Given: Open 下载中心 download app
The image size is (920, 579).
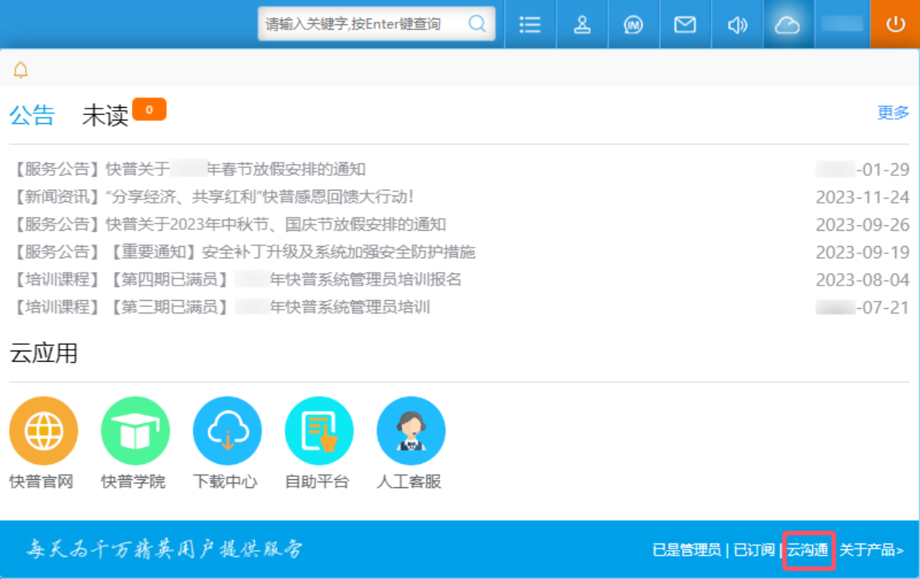Looking at the screenshot, I should coord(227,432).
